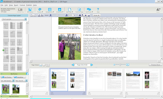Select page 237 thumbnail in filmstrip

114,80
